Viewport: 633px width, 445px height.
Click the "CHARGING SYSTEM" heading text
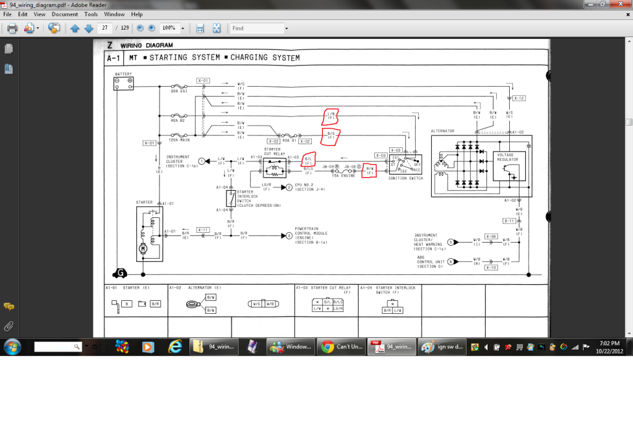click(265, 58)
